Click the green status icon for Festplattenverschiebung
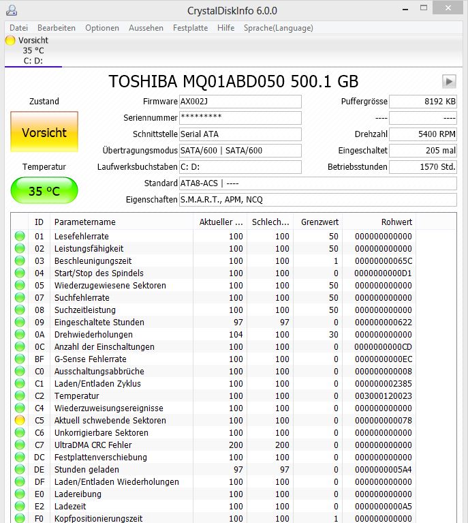Image resolution: width=468 pixels, height=523 pixels. (20, 457)
